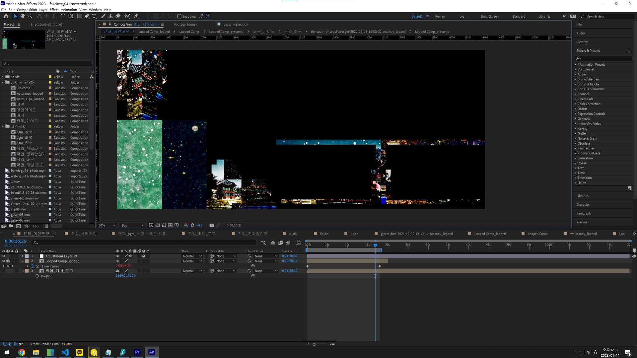Click the Home icon in the toolbar
Image resolution: width=637 pixels, height=358 pixels.
6,16
